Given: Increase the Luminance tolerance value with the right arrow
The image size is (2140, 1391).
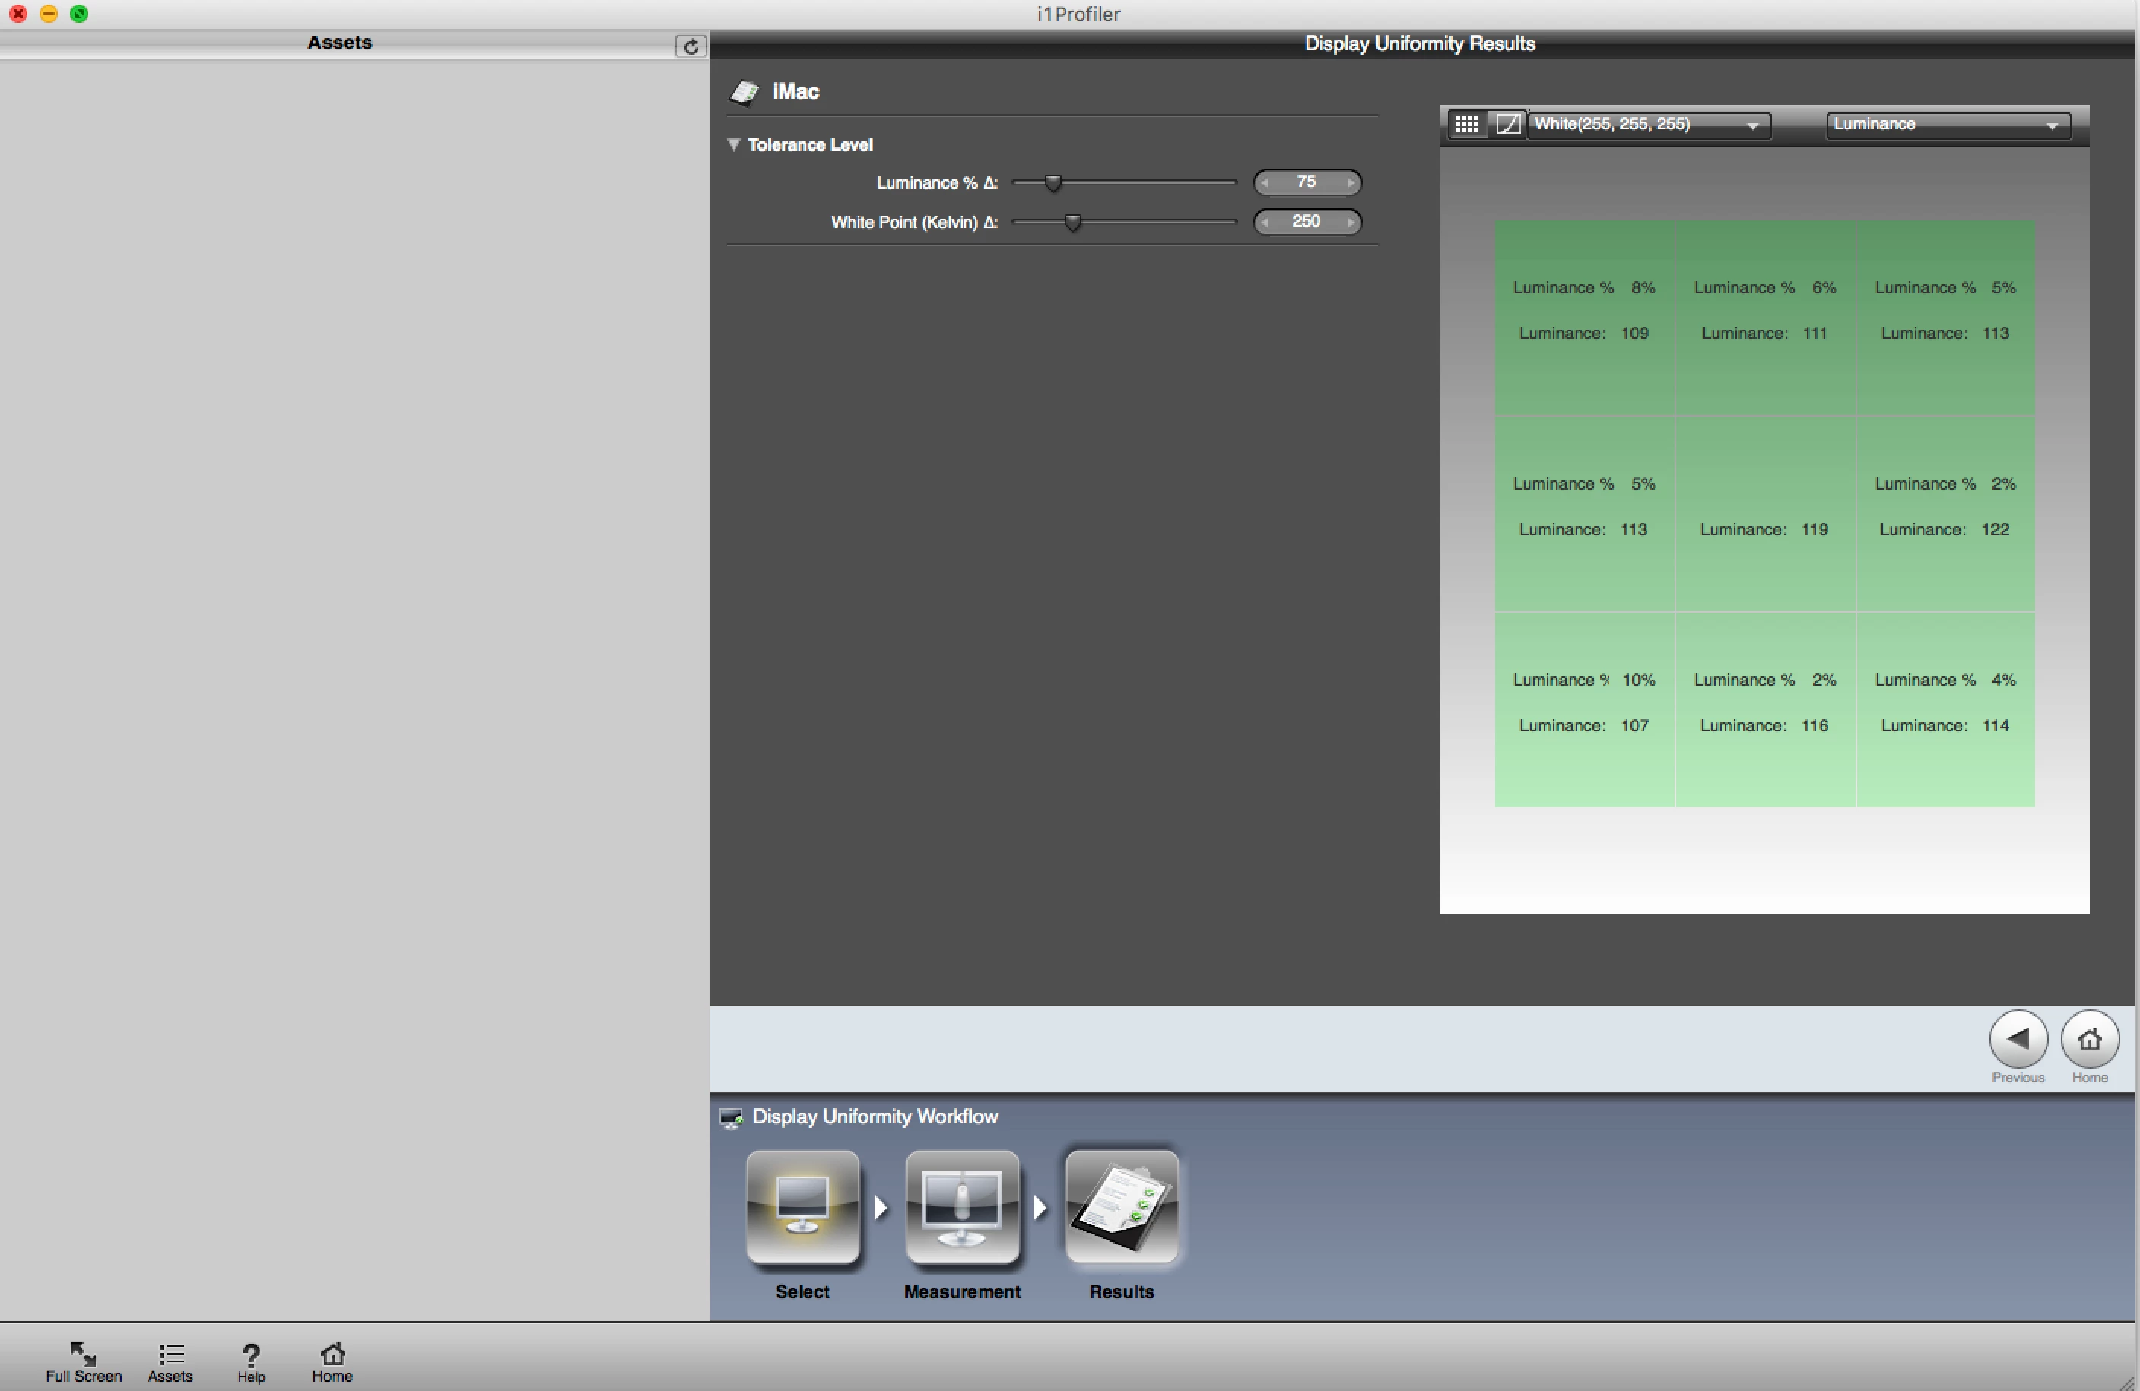Looking at the screenshot, I should point(1350,182).
